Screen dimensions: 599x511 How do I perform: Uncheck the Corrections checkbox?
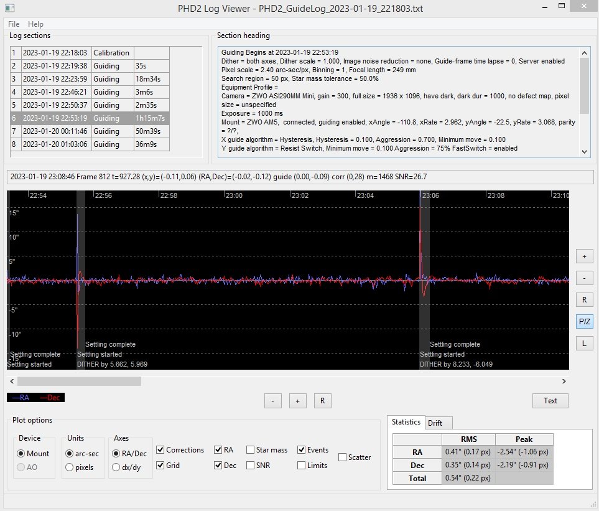click(x=160, y=450)
